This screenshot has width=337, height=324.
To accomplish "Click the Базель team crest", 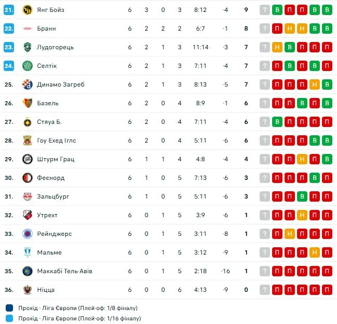I will tap(28, 103).
